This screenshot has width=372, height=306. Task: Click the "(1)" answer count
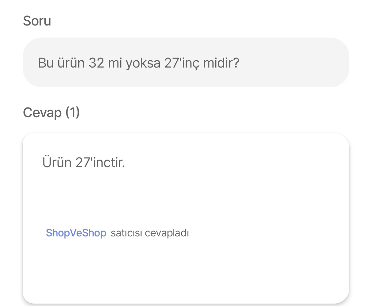point(72,112)
